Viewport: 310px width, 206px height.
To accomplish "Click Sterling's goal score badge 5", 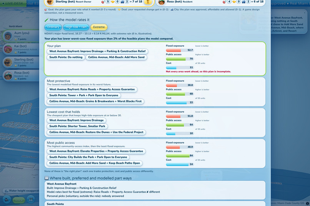I will click(108, 2).
